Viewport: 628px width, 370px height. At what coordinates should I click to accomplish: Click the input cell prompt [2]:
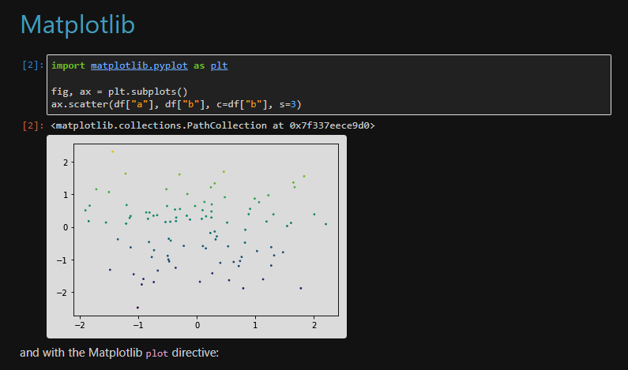pyautogui.click(x=33, y=65)
